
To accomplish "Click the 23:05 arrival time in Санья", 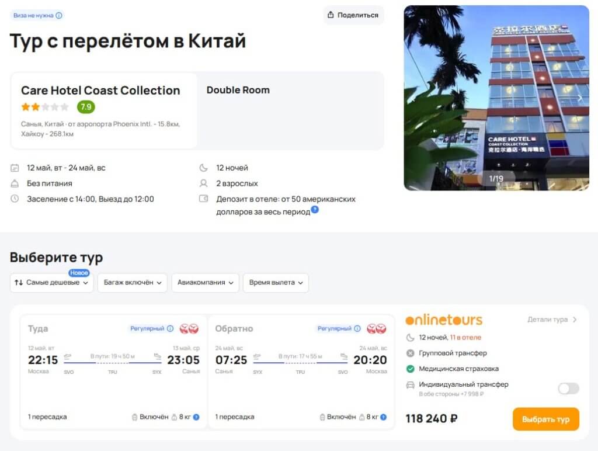I will [183, 360].
